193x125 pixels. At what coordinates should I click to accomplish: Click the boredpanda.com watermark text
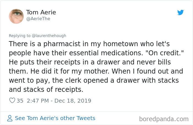(164, 119)
